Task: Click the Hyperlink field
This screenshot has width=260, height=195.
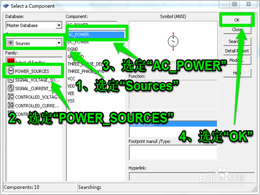Action: [172, 176]
